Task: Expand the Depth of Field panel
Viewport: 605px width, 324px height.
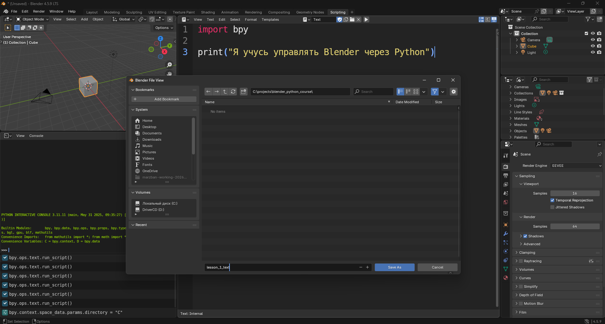Action: click(516, 295)
